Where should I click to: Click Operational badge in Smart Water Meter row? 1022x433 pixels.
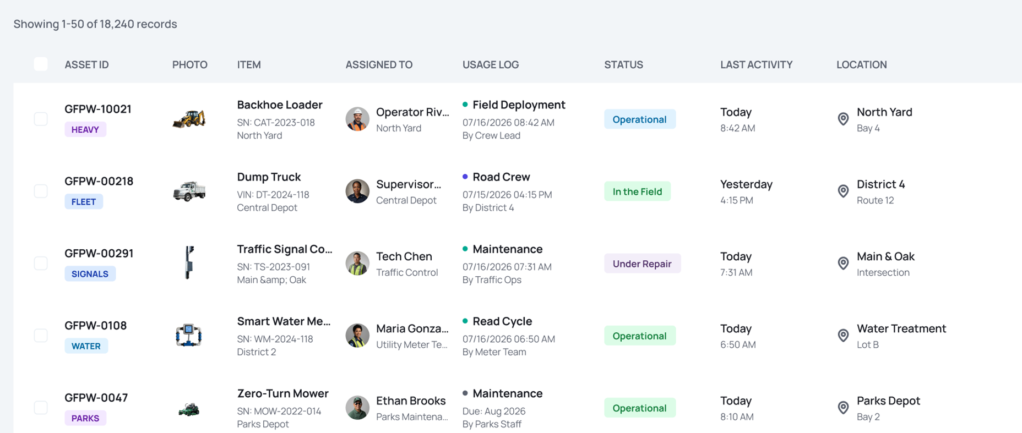(640, 335)
